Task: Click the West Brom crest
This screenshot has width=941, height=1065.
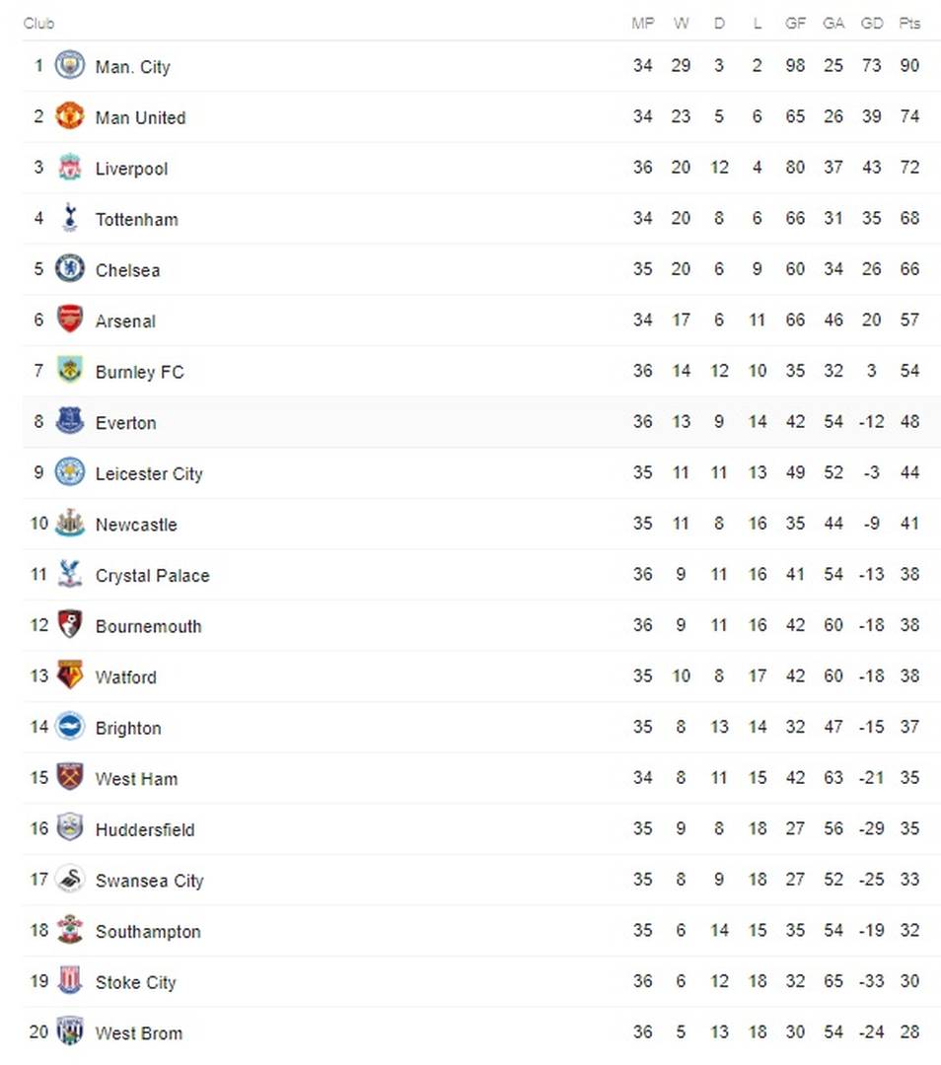Action: tap(69, 1031)
